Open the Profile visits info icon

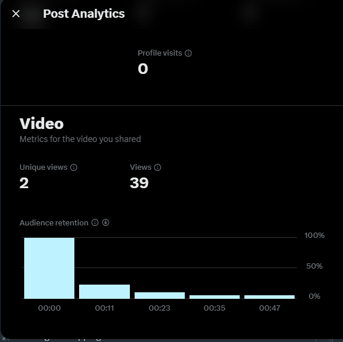point(188,53)
